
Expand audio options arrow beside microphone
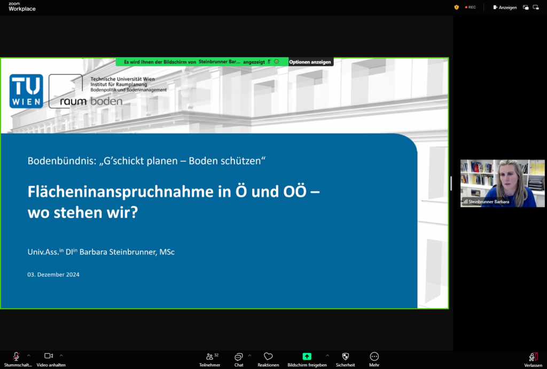coord(29,355)
